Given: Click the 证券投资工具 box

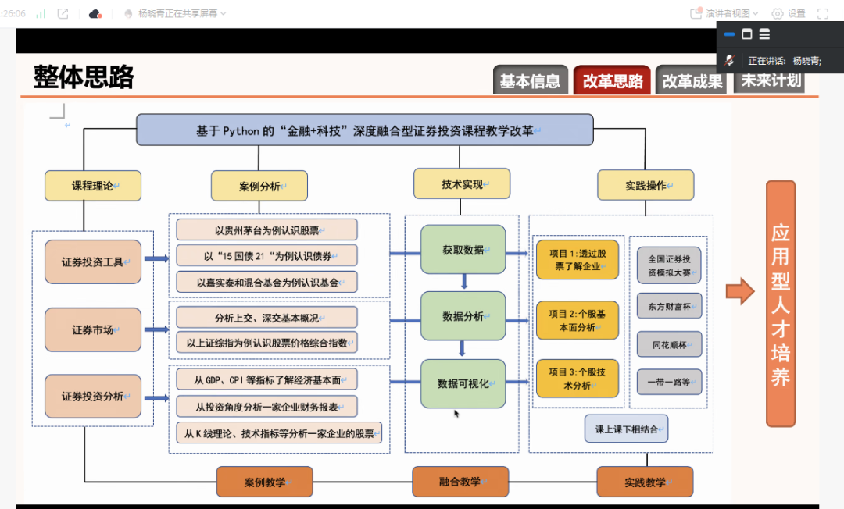Looking at the screenshot, I should [93, 262].
